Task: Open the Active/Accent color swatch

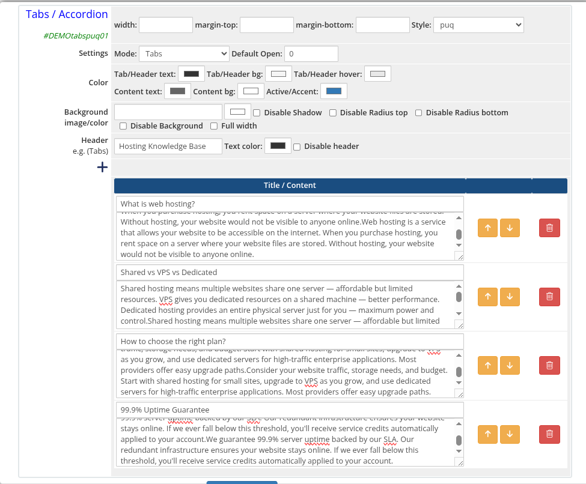Action: tap(334, 91)
